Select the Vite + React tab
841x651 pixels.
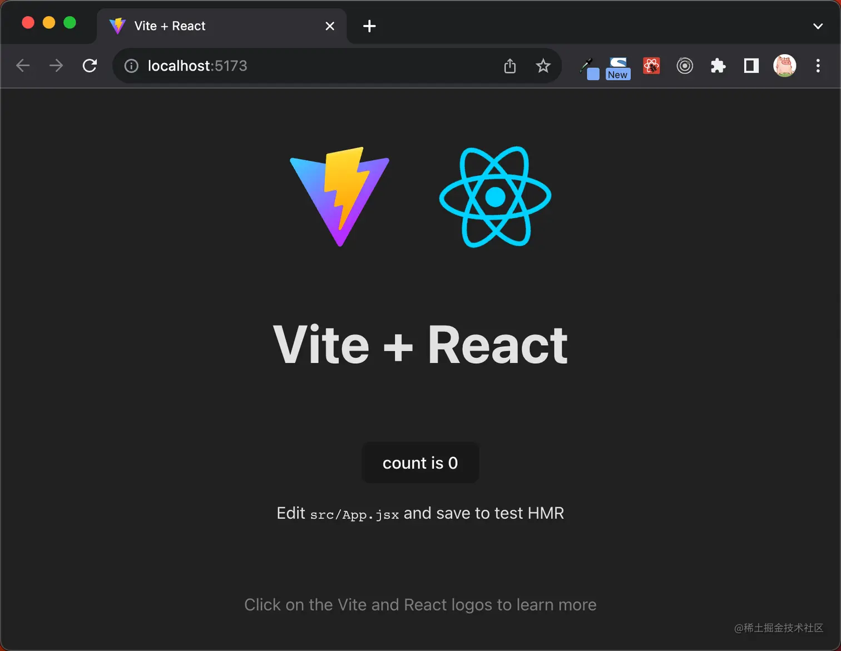pos(222,26)
